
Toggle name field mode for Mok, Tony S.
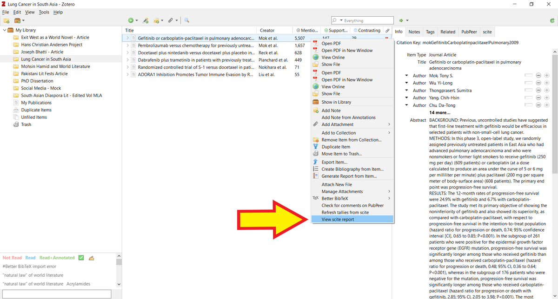528,76
